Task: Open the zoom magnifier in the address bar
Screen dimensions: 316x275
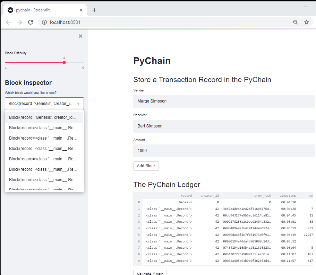Action: 295,22
